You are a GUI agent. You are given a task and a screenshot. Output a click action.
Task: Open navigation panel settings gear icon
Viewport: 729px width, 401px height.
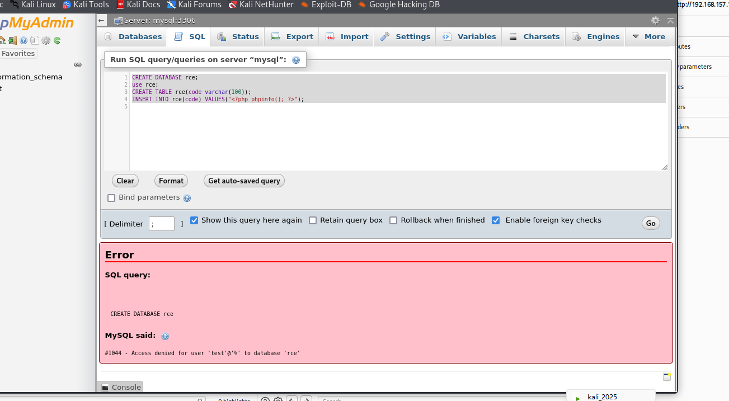(46, 40)
